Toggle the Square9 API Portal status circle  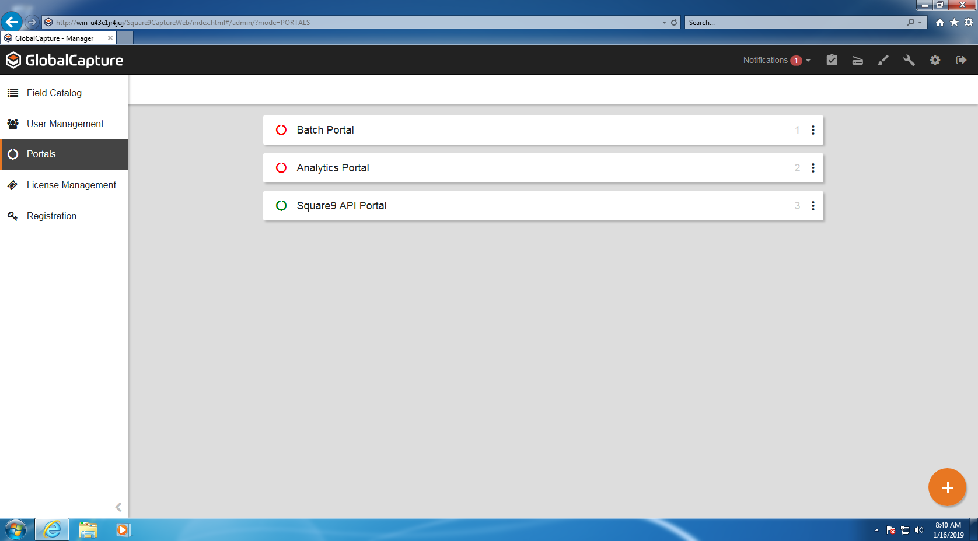(281, 206)
